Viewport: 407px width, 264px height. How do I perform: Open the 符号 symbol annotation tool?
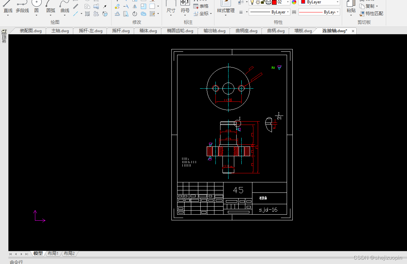(185, 7)
